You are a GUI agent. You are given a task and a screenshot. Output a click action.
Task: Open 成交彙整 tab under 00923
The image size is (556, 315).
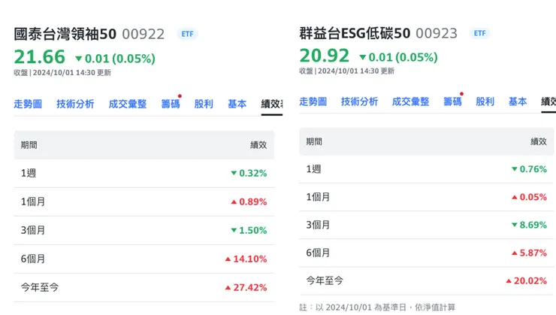coord(411,101)
